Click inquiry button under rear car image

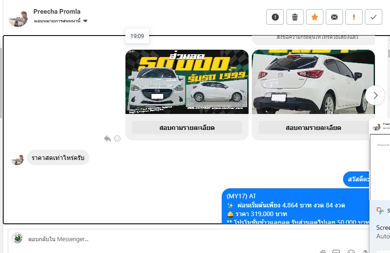click(x=313, y=128)
